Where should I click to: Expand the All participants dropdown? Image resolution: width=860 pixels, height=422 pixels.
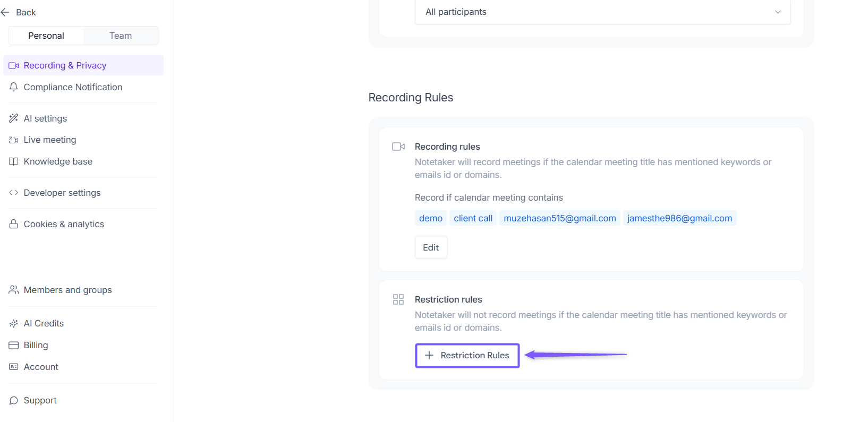pos(602,12)
